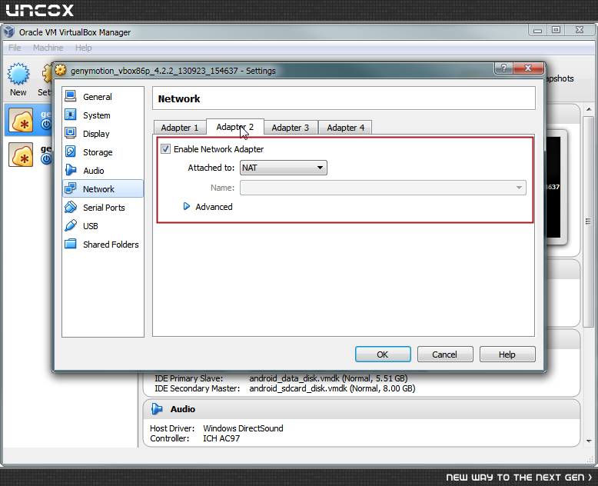
Task: Click the System chip icon
Action: (x=70, y=115)
